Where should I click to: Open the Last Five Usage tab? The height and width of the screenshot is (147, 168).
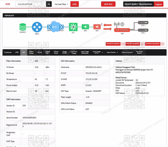(x=74, y=52)
